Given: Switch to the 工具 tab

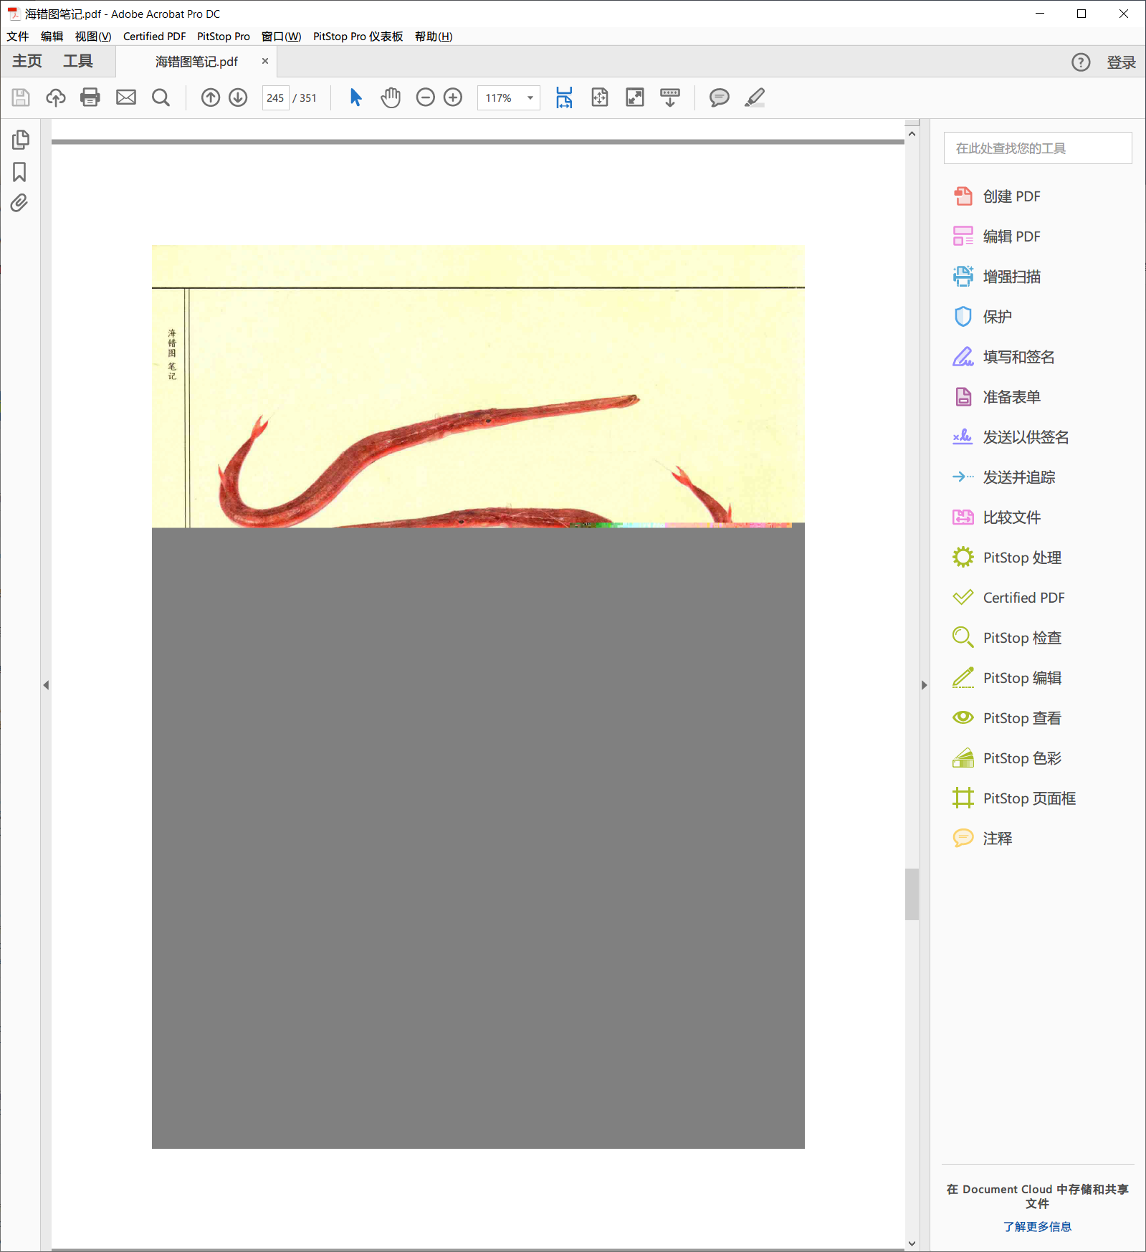Looking at the screenshot, I should coord(78,62).
